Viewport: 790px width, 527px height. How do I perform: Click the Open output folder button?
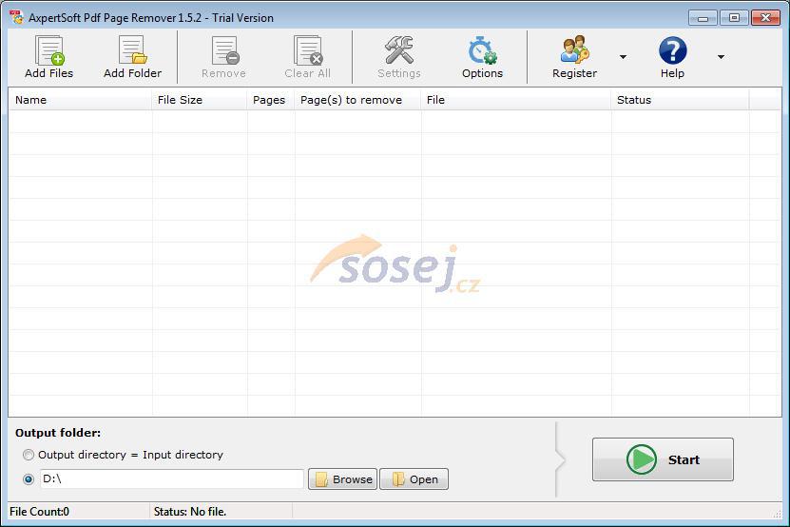tap(414, 479)
